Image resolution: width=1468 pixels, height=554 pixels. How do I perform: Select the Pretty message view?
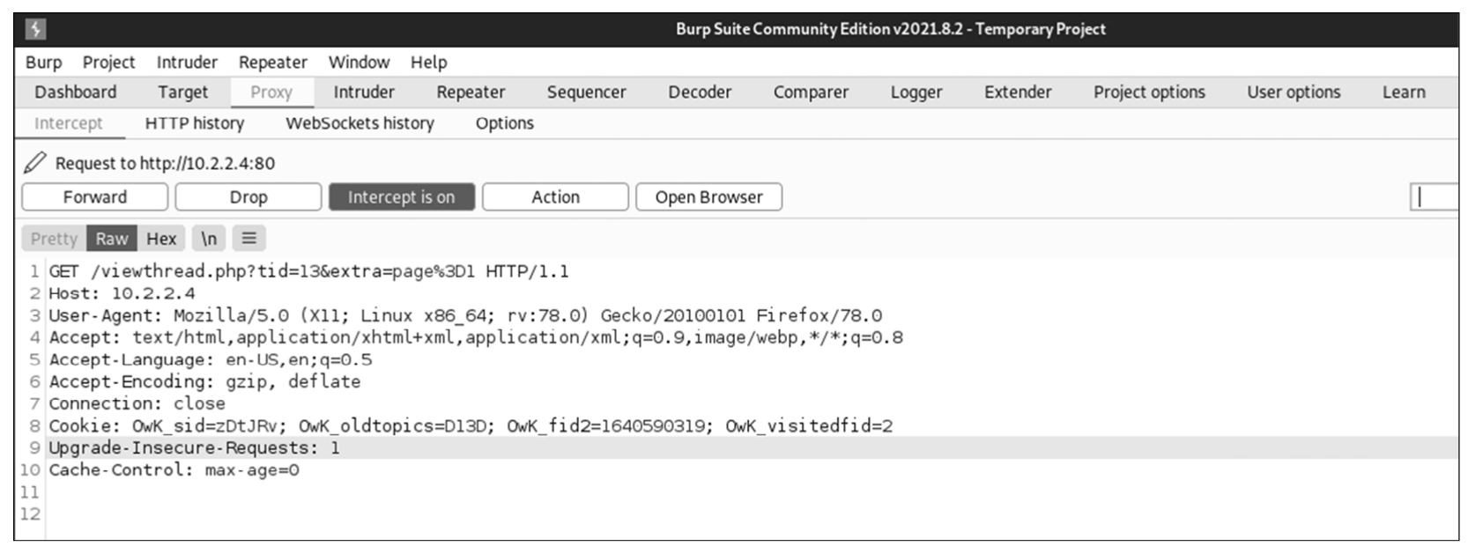point(54,239)
